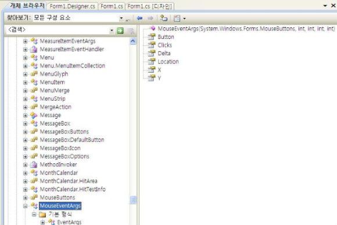
Task: Expand the MenuStrip node
Action: (25, 99)
